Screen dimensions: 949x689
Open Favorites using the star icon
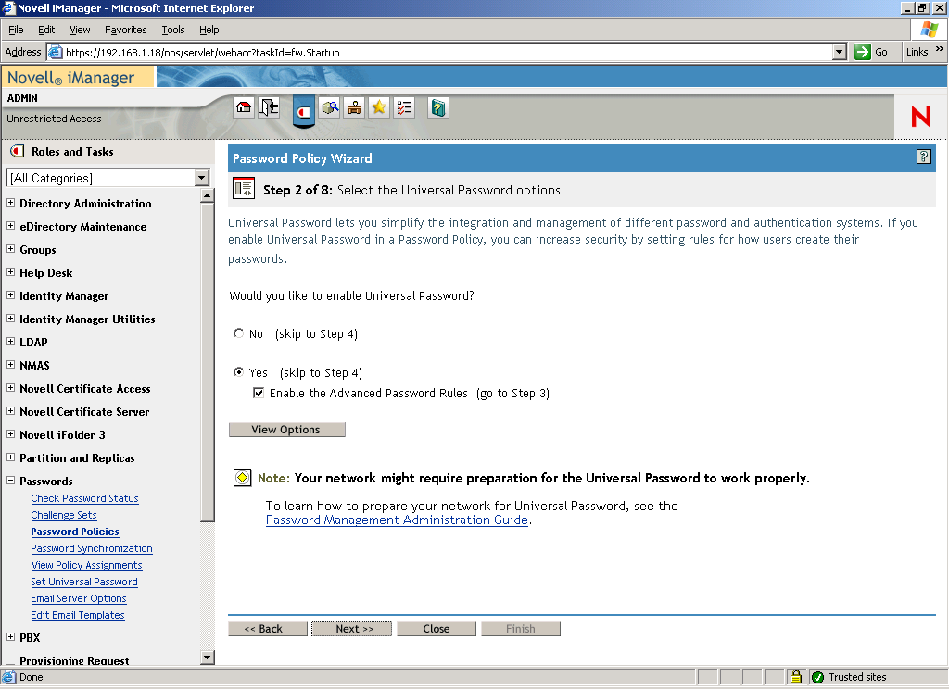click(x=378, y=107)
